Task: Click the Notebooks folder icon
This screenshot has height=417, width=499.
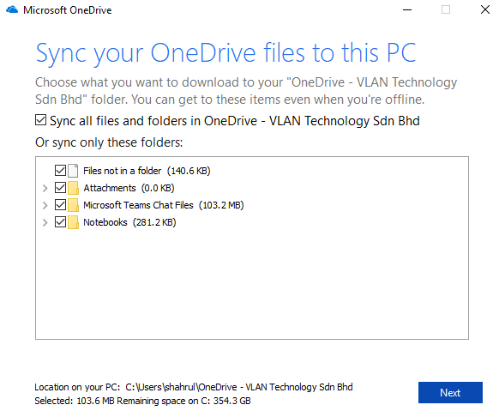Action: pos(73,222)
